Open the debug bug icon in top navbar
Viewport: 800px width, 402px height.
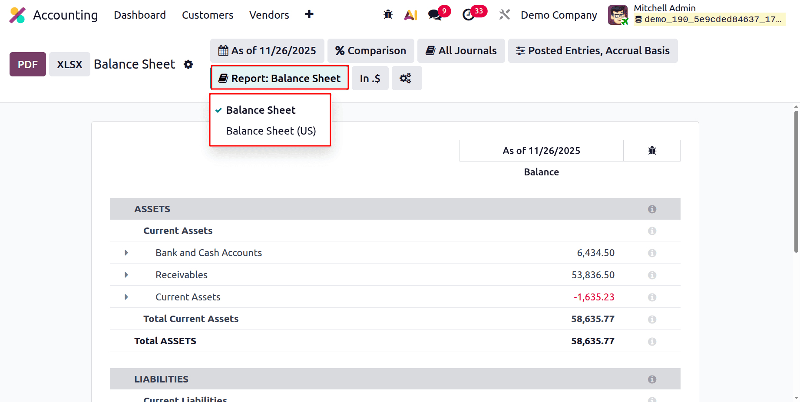[x=388, y=15]
